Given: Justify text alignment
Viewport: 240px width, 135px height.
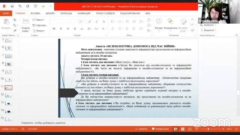Looking at the screenshot, I should tap(134, 28).
